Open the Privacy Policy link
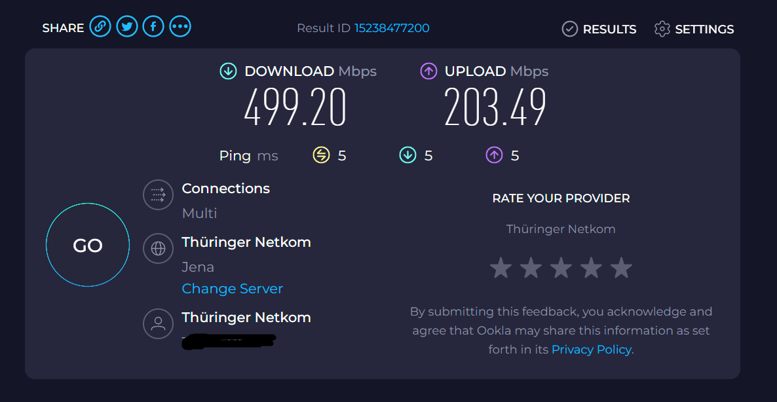 click(x=591, y=350)
